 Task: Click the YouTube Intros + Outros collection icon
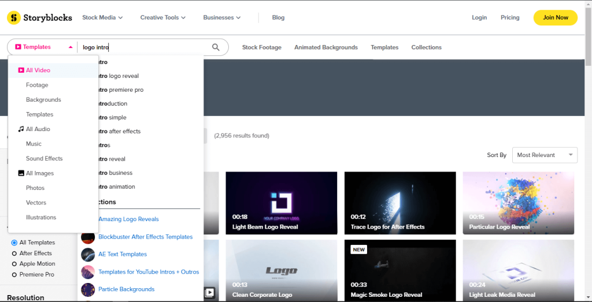pos(88,272)
